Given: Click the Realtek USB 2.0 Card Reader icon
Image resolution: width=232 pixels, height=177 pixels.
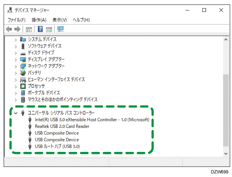Looking at the screenshot, I should pyautogui.click(x=30, y=126).
